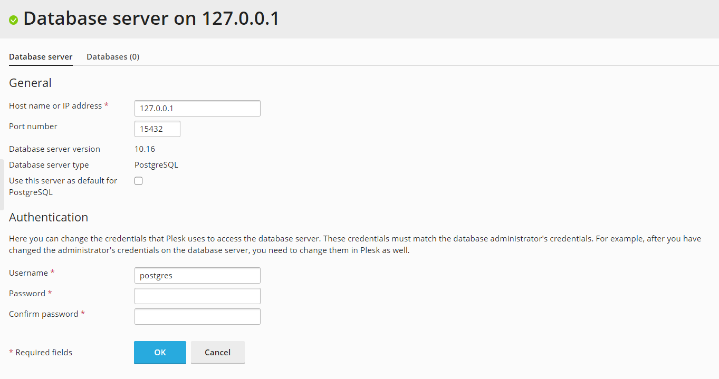Click into the Port number input box

[x=157, y=129]
